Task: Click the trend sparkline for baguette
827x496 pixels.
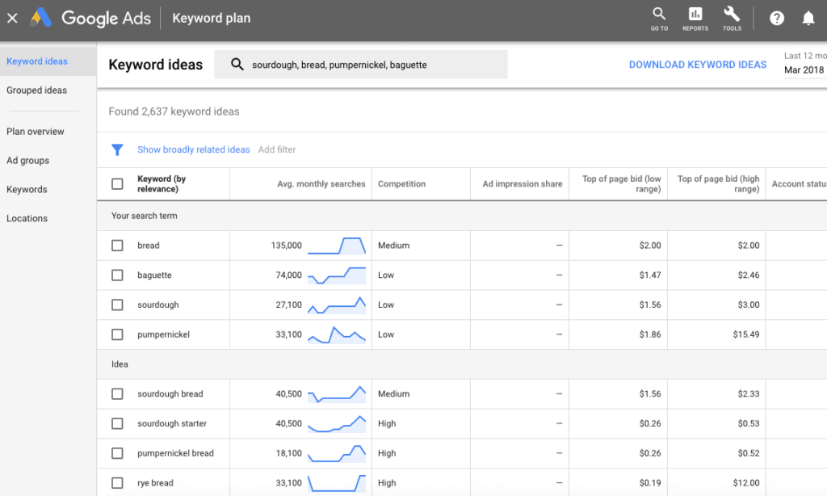Action: (337, 275)
